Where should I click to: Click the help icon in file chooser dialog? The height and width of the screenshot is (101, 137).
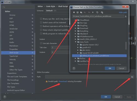74,68
